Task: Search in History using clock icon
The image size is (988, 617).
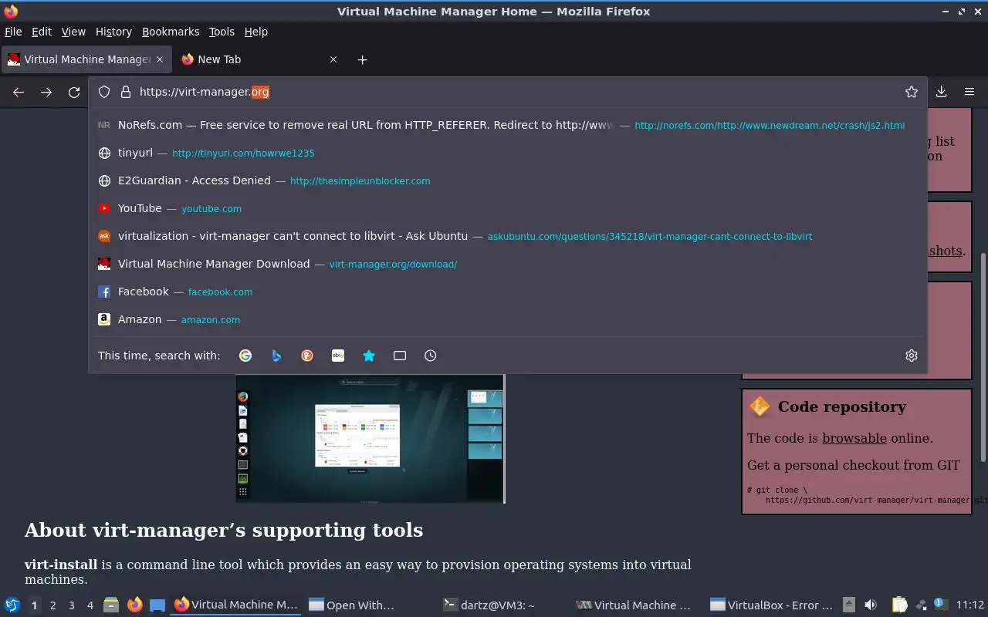Action: pos(431,356)
